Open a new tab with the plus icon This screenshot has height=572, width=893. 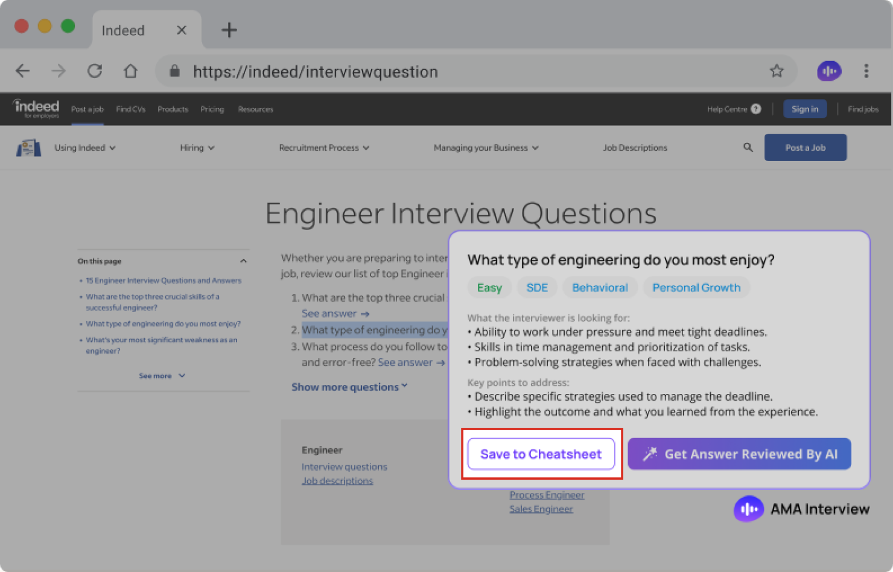pos(229,30)
